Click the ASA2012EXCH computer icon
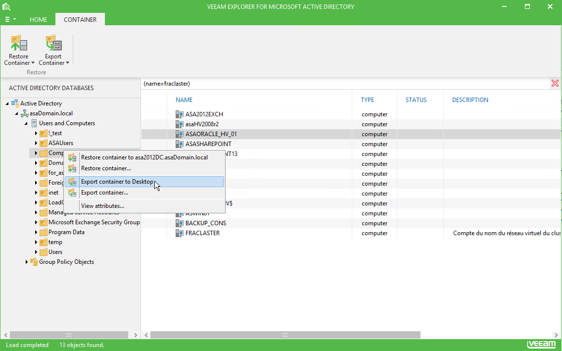The width and height of the screenshot is (562, 351). coord(179,114)
